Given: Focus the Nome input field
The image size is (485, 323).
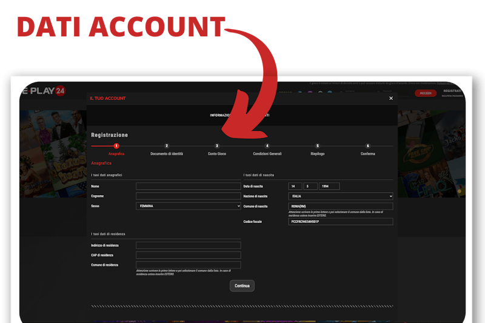Looking at the screenshot, I should point(188,187).
